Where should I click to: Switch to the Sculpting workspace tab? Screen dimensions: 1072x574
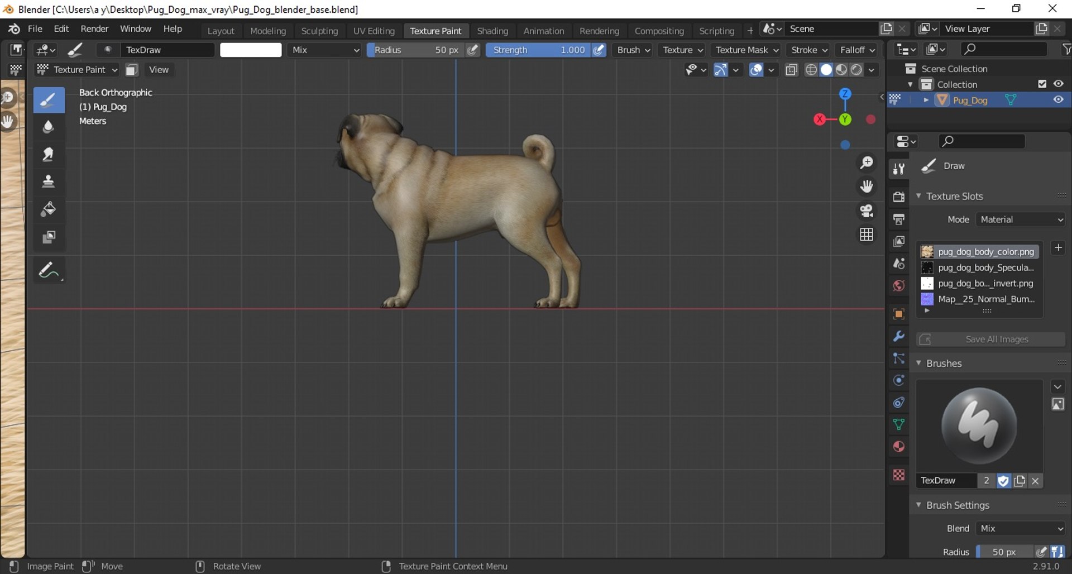point(319,31)
